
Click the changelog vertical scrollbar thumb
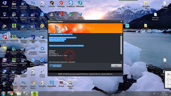[x=121, y=45]
